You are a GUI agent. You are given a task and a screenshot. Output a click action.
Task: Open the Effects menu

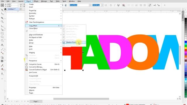36,1
